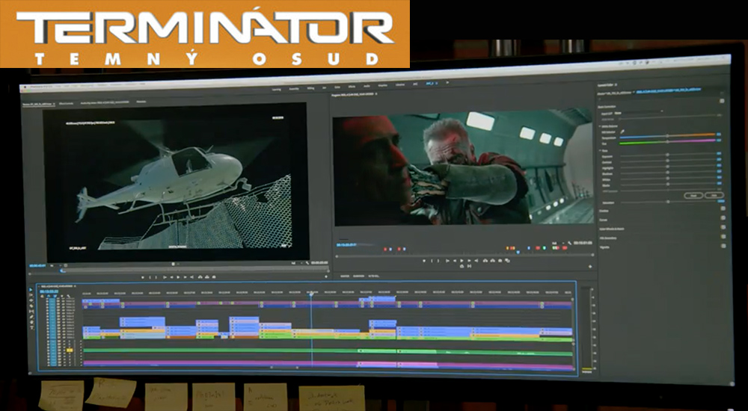Open Source monitor zoom level dropdown
748x411 pixels.
click(56, 265)
